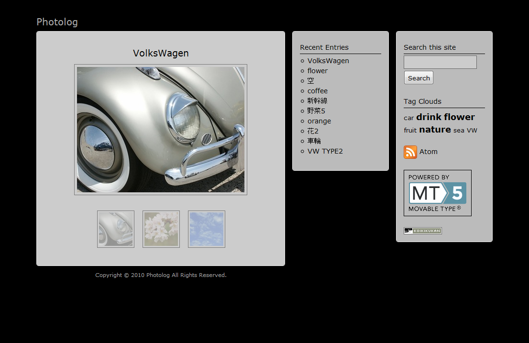Screen dimensions: 529x343
Task: Select the fruit tag
Action: click(x=410, y=130)
